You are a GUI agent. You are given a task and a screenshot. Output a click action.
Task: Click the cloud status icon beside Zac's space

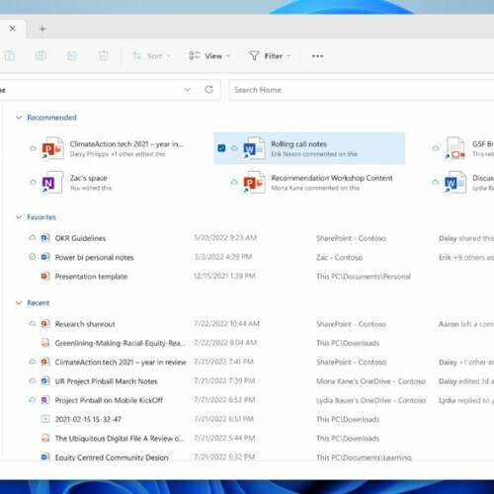(x=33, y=182)
